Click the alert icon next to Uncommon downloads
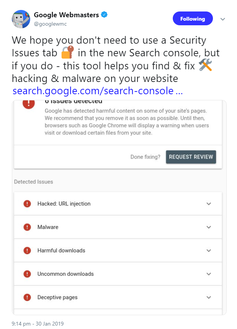The image size is (237, 329). 27,273
